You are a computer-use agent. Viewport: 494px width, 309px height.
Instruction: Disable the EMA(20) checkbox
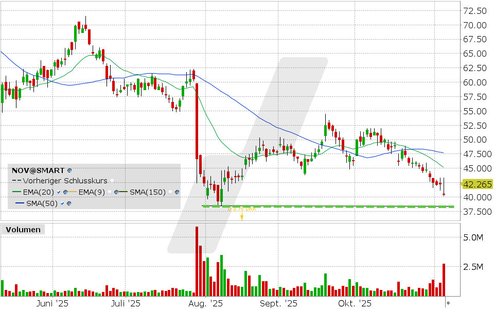click(58, 192)
